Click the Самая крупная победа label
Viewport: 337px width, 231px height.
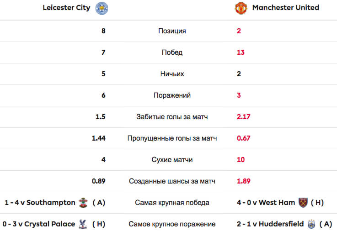pos(172,203)
